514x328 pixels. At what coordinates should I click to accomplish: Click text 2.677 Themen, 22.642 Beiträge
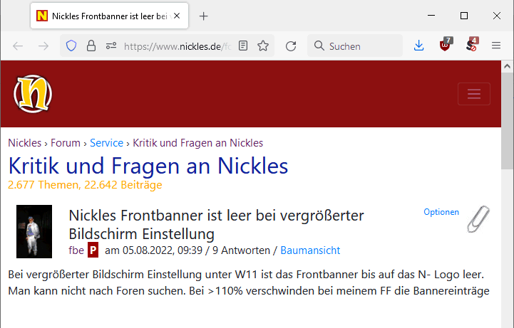85,185
